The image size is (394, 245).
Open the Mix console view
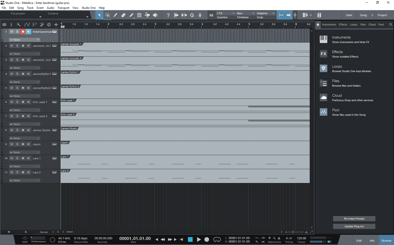tap(372, 240)
